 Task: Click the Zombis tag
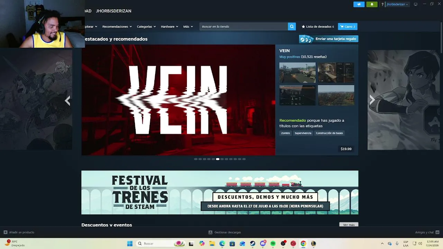286,133
